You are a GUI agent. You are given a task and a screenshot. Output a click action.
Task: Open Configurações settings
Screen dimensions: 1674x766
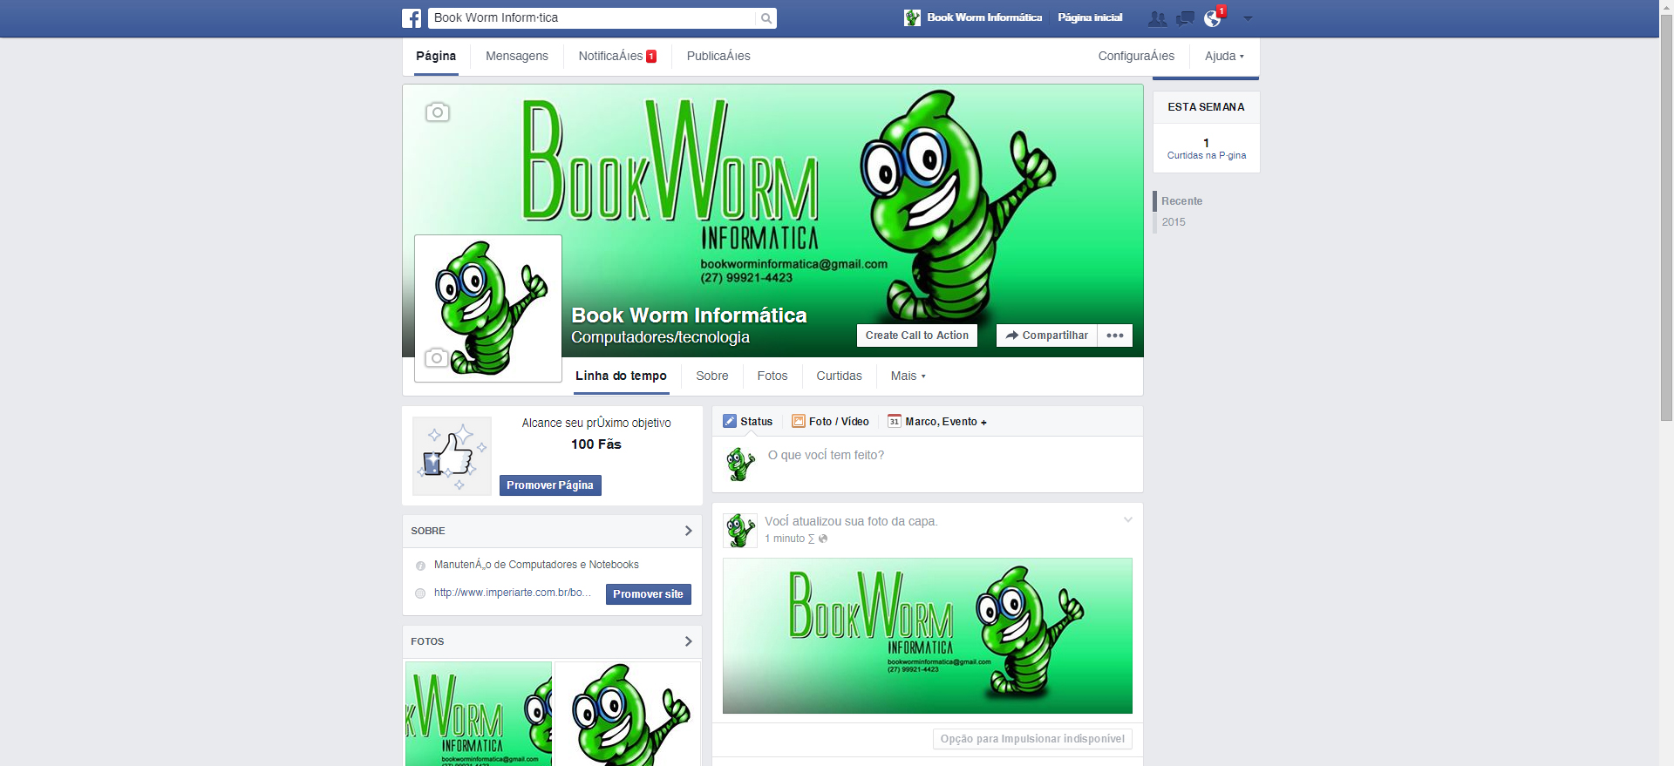coord(1136,56)
